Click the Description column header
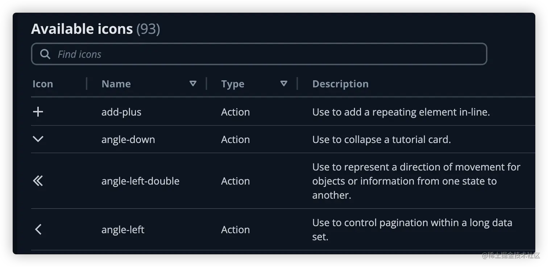This screenshot has width=548, height=267. pos(340,84)
